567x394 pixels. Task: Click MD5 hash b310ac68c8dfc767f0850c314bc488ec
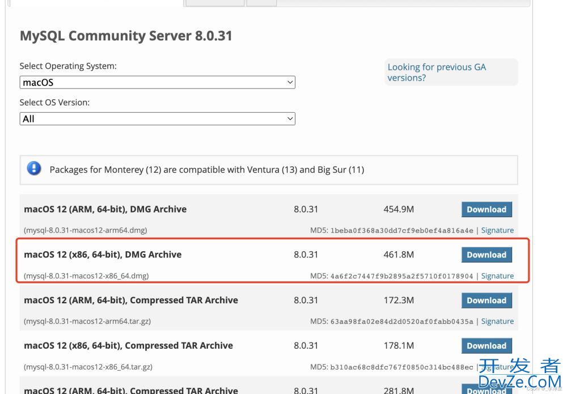[x=402, y=367]
